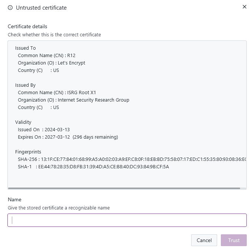Close the Untrusted certificate dialog
The height and width of the screenshot is (248, 249).
[x=245, y=7]
